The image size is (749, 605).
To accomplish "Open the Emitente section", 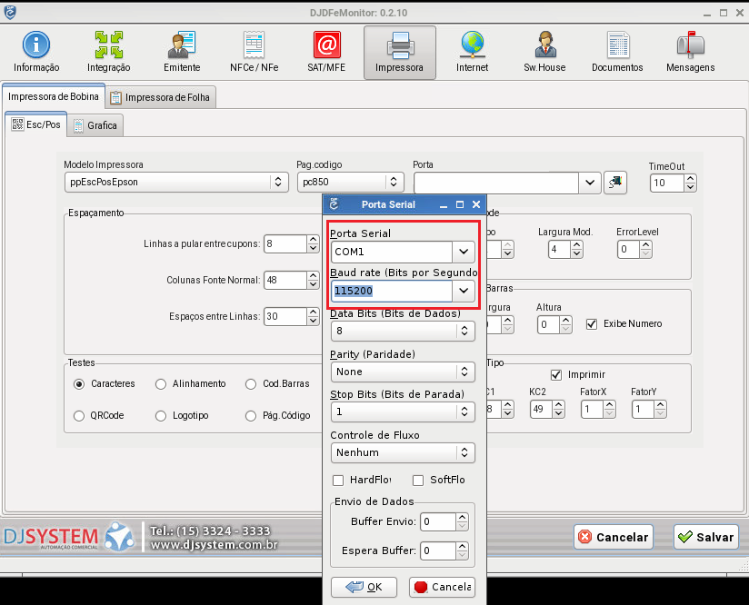I will point(182,52).
